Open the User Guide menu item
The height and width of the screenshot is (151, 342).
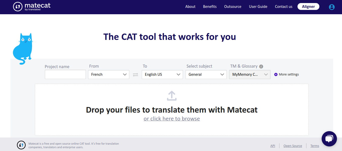(258, 7)
